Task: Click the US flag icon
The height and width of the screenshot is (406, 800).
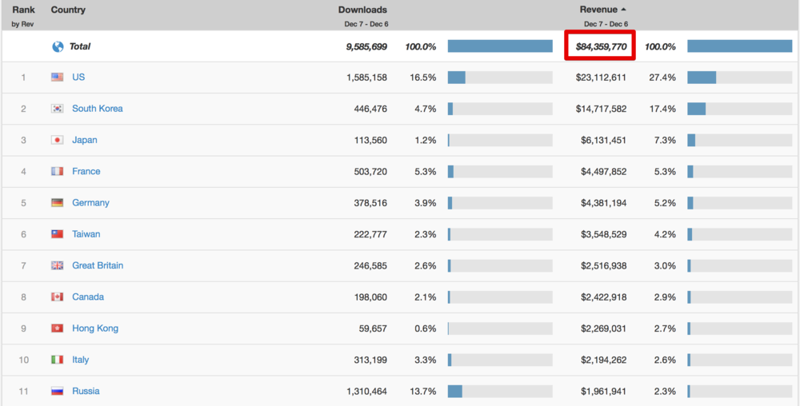Action: click(x=58, y=78)
